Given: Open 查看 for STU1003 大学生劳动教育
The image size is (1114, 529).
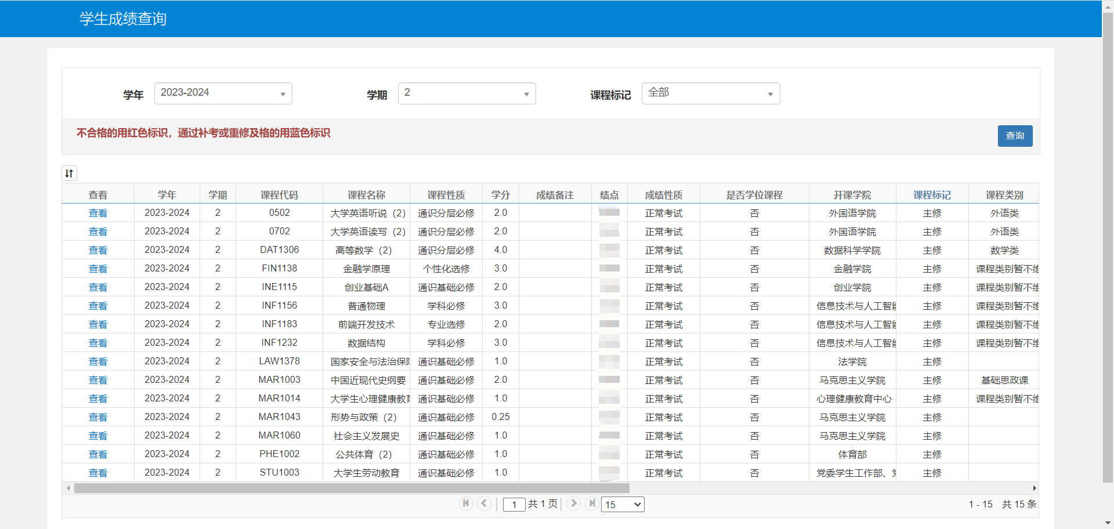Looking at the screenshot, I should (x=98, y=473).
